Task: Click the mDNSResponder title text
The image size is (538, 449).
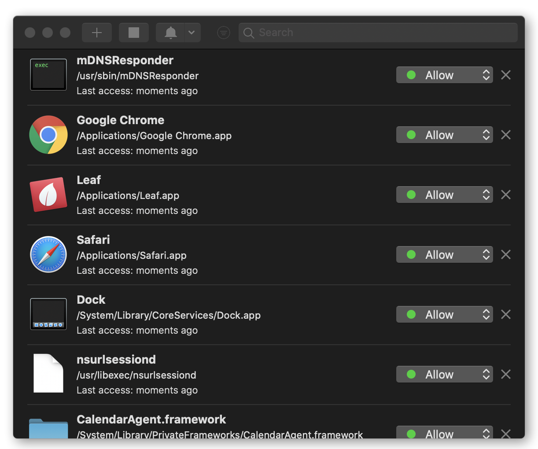Action: click(125, 60)
